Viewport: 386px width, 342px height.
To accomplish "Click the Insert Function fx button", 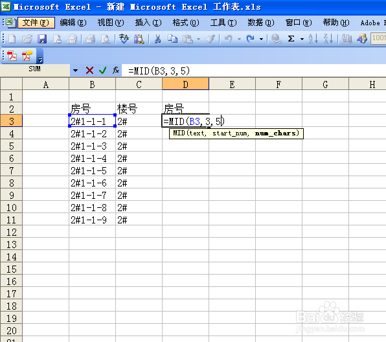I will coord(116,71).
